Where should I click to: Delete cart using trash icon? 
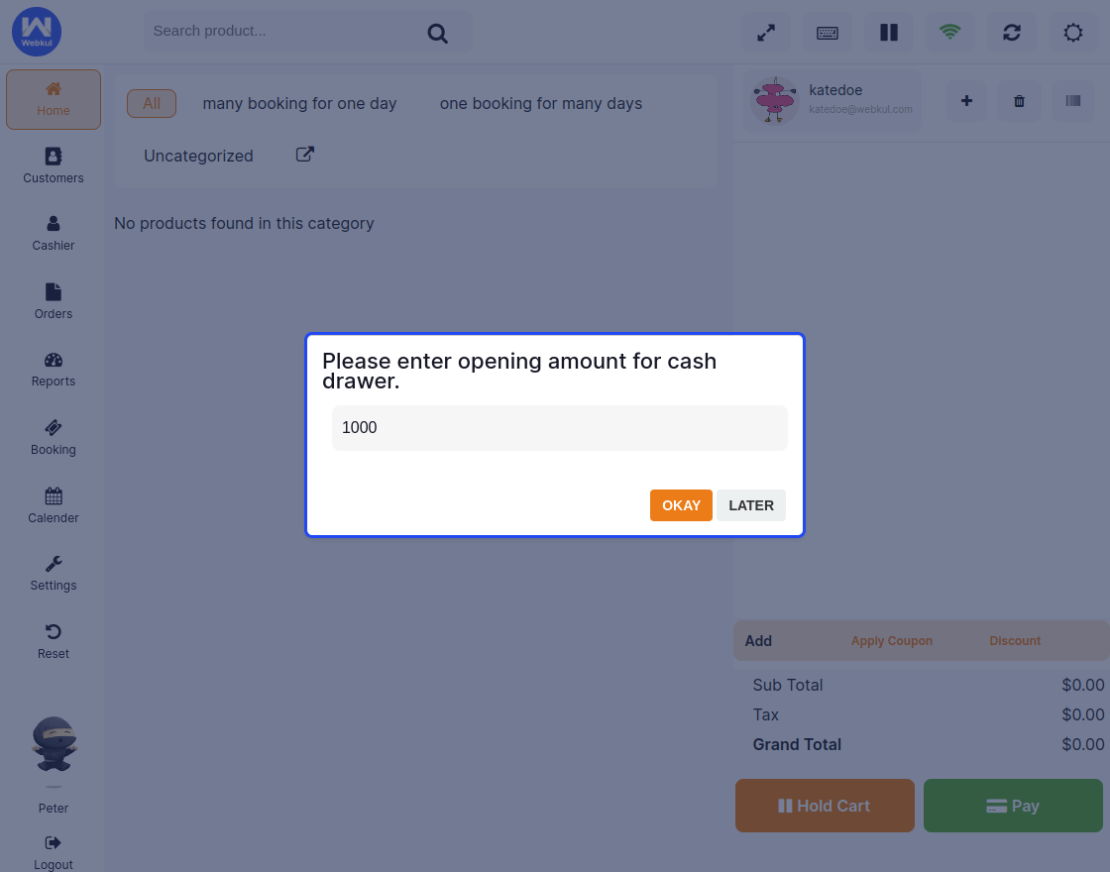pyautogui.click(x=1020, y=101)
